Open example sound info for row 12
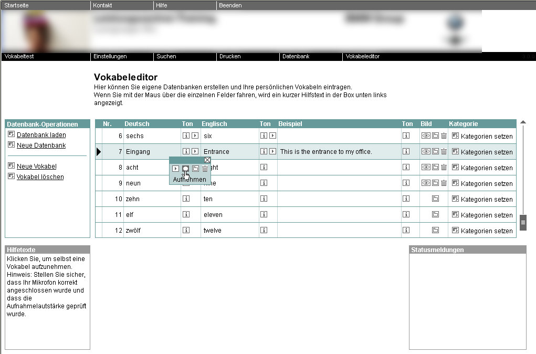Viewport: 536px width, 354px height. [x=406, y=231]
